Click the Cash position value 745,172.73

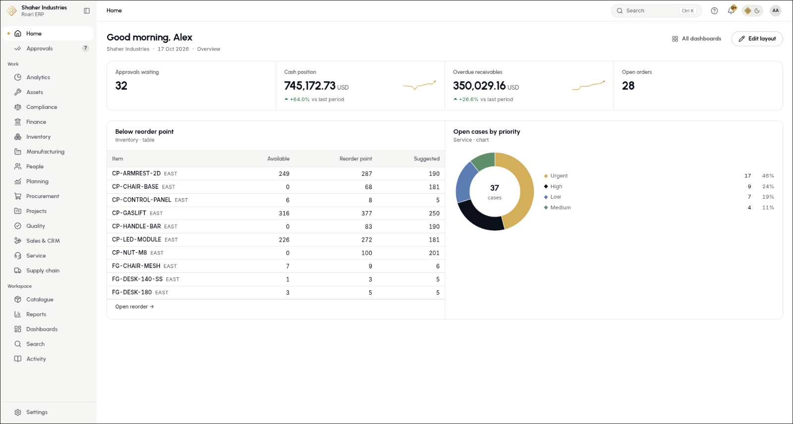(310, 86)
